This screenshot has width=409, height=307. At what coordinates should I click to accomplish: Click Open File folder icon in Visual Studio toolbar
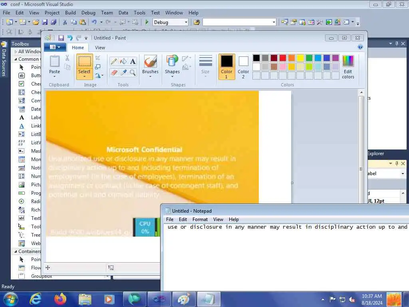click(36, 22)
